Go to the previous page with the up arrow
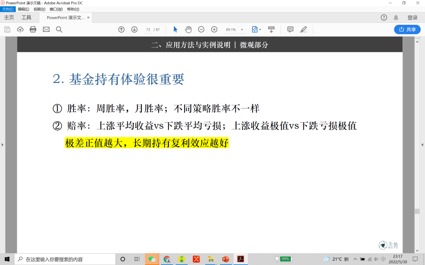 click(121, 29)
